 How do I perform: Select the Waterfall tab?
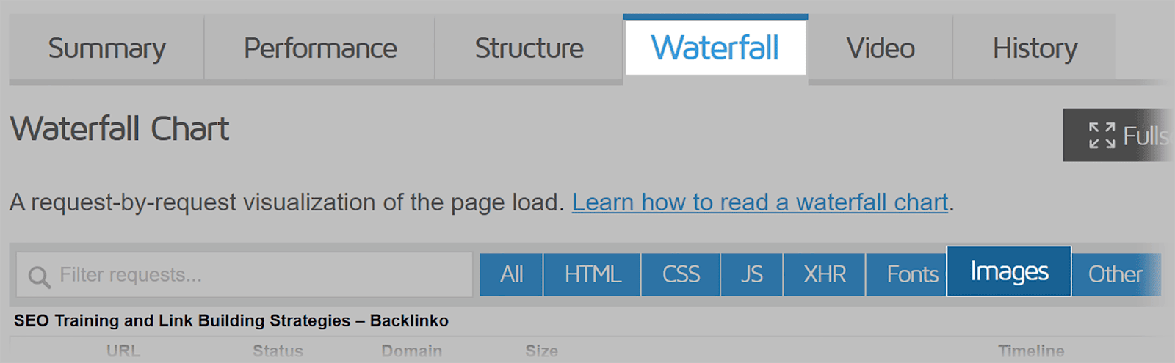[715, 48]
